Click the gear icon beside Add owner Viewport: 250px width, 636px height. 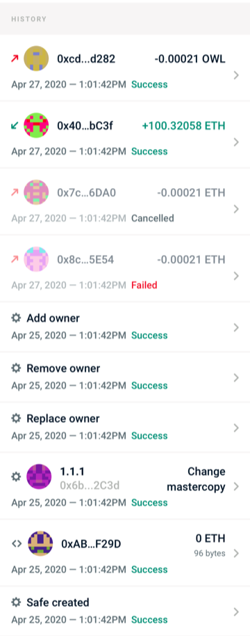click(16, 318)
